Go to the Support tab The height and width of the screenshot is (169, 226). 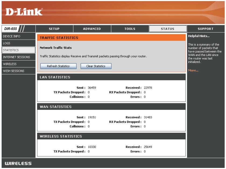click(x=206, y=29)
